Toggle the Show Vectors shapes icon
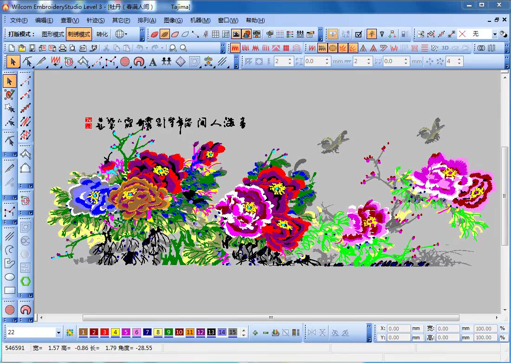The height and width of the screenshot is (363, 511). click(x=246, y=34)
